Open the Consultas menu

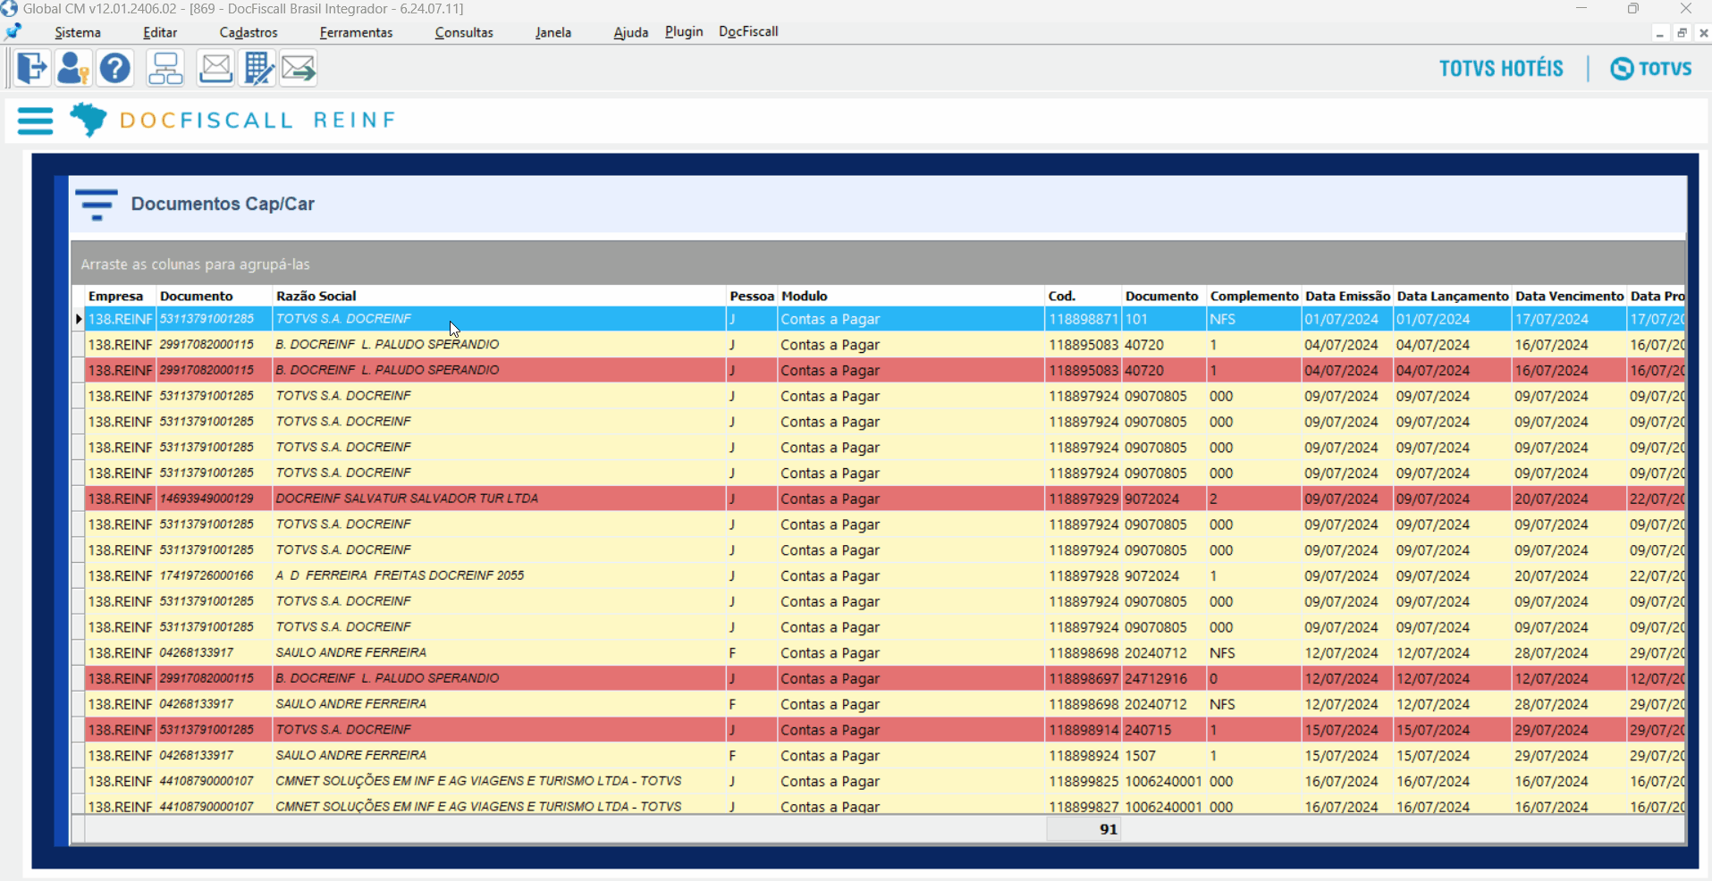pos(464,32)
